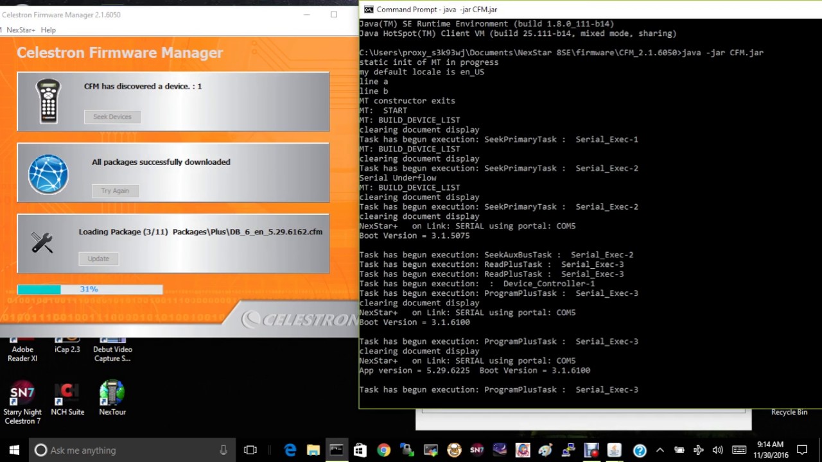Image resolution: width=822 pixels, height=462 pixels.
Task: Open the Adobe Reader XI desktop shortcut
Action: click(x=22, y=350)
